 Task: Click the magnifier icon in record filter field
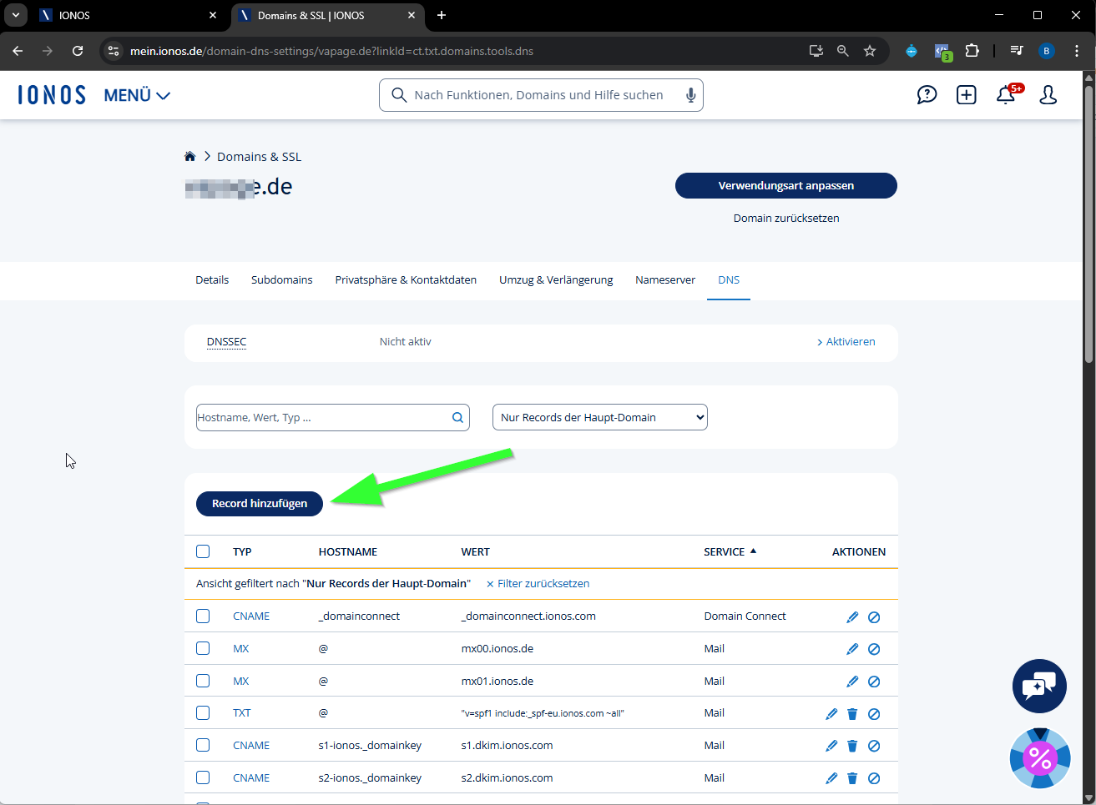457,418
